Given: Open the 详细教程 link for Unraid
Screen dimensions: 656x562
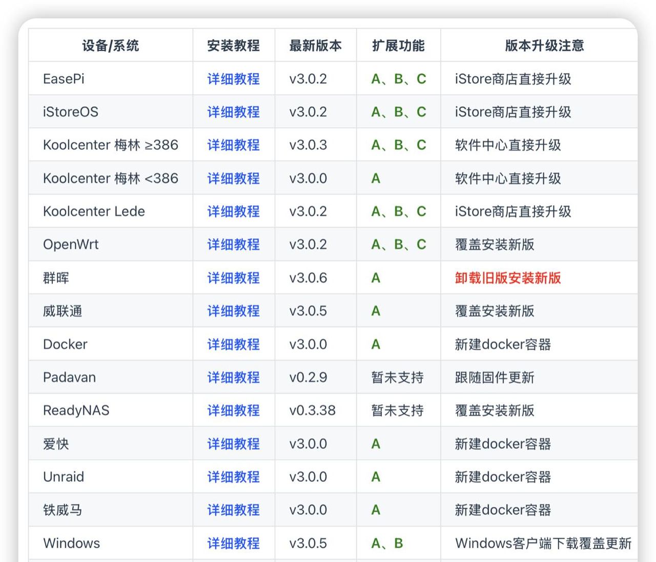Looking at the screenshot, I should point(233,477).
